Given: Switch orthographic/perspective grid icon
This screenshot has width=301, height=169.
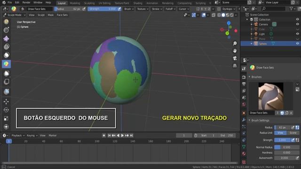Looking at the screenshot, I should pyautogui.click(x=235, y=66).
